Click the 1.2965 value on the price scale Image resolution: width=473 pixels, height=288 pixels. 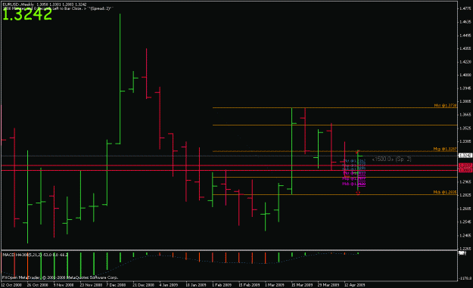click(465, 181)
